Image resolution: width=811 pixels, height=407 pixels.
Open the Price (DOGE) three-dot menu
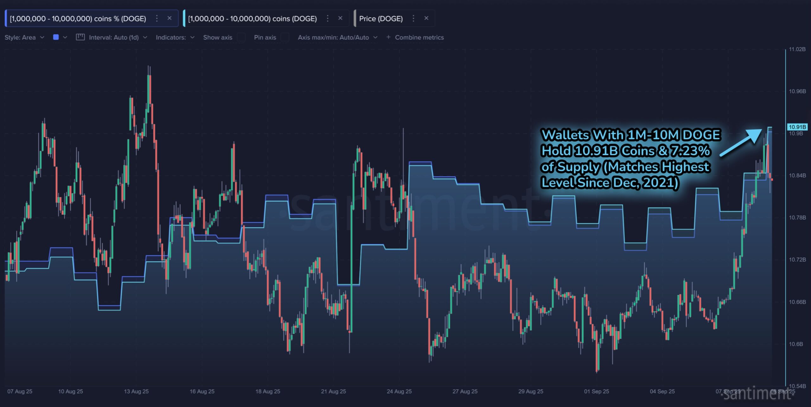tap(413, 18)
